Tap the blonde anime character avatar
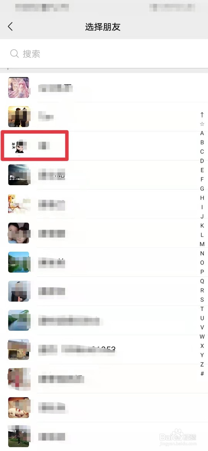The height and width of the screenshot is (451, 208). 19,204
